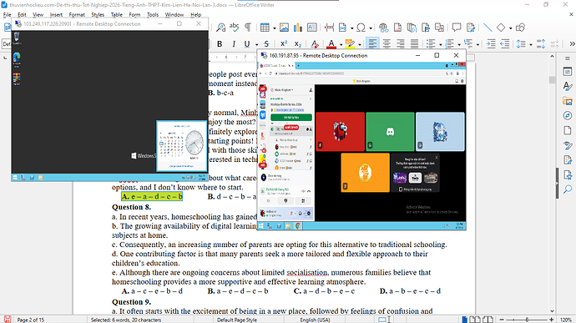Open the sidebar Page deck
Viewport: 576px width, 323px height.
(x=568, y=130)
